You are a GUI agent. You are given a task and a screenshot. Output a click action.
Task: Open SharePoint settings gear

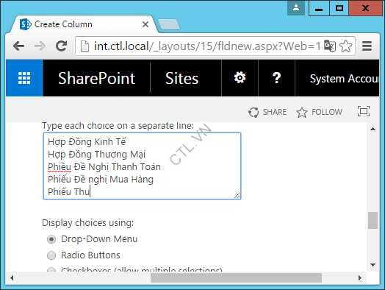click(x=240, y=78)
